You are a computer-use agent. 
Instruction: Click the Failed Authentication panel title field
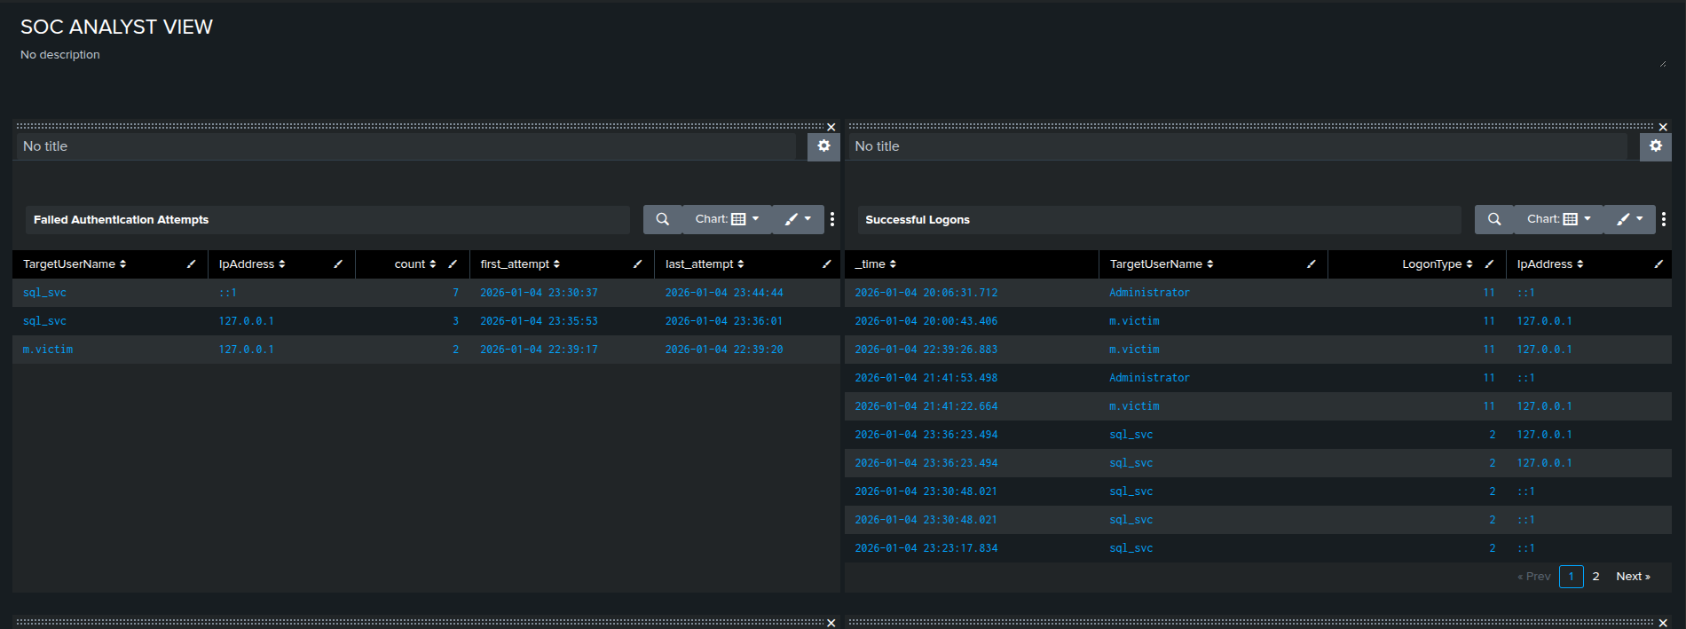pyautogui.click(x=405, y=146)
